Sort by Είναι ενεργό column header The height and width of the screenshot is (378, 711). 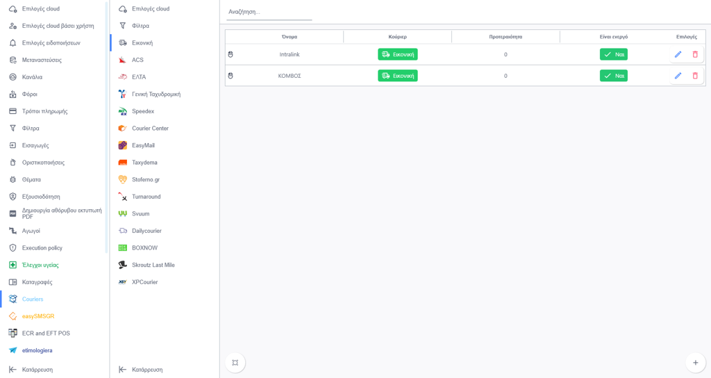coord(614,37)
